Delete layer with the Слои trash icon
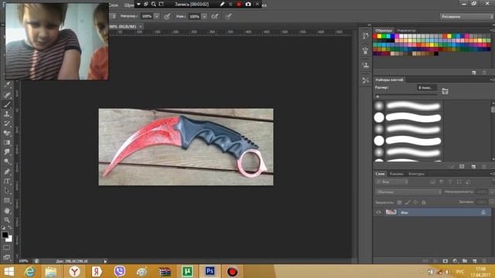Image resolution: width=495 pixels, height=278 pixels. pyautogui.click(x=484, y=261)
